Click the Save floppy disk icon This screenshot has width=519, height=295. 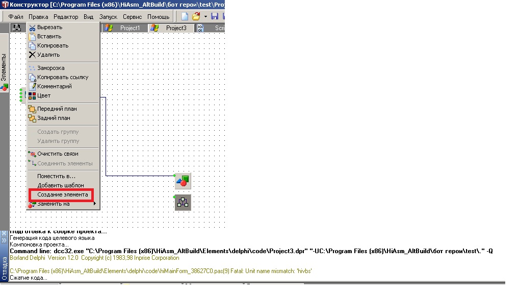coord(215,17)
